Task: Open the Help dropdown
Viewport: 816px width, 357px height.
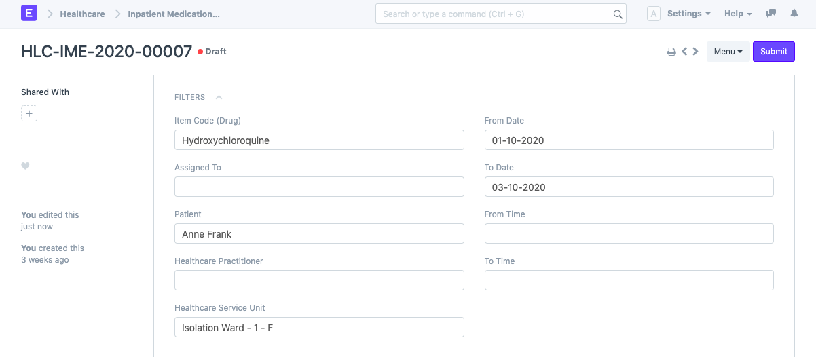Action: click(738, 14)
